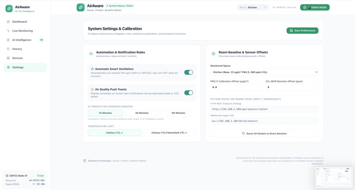
Task: Click the Room Baseline gauge icon
Action: (213, 54)
